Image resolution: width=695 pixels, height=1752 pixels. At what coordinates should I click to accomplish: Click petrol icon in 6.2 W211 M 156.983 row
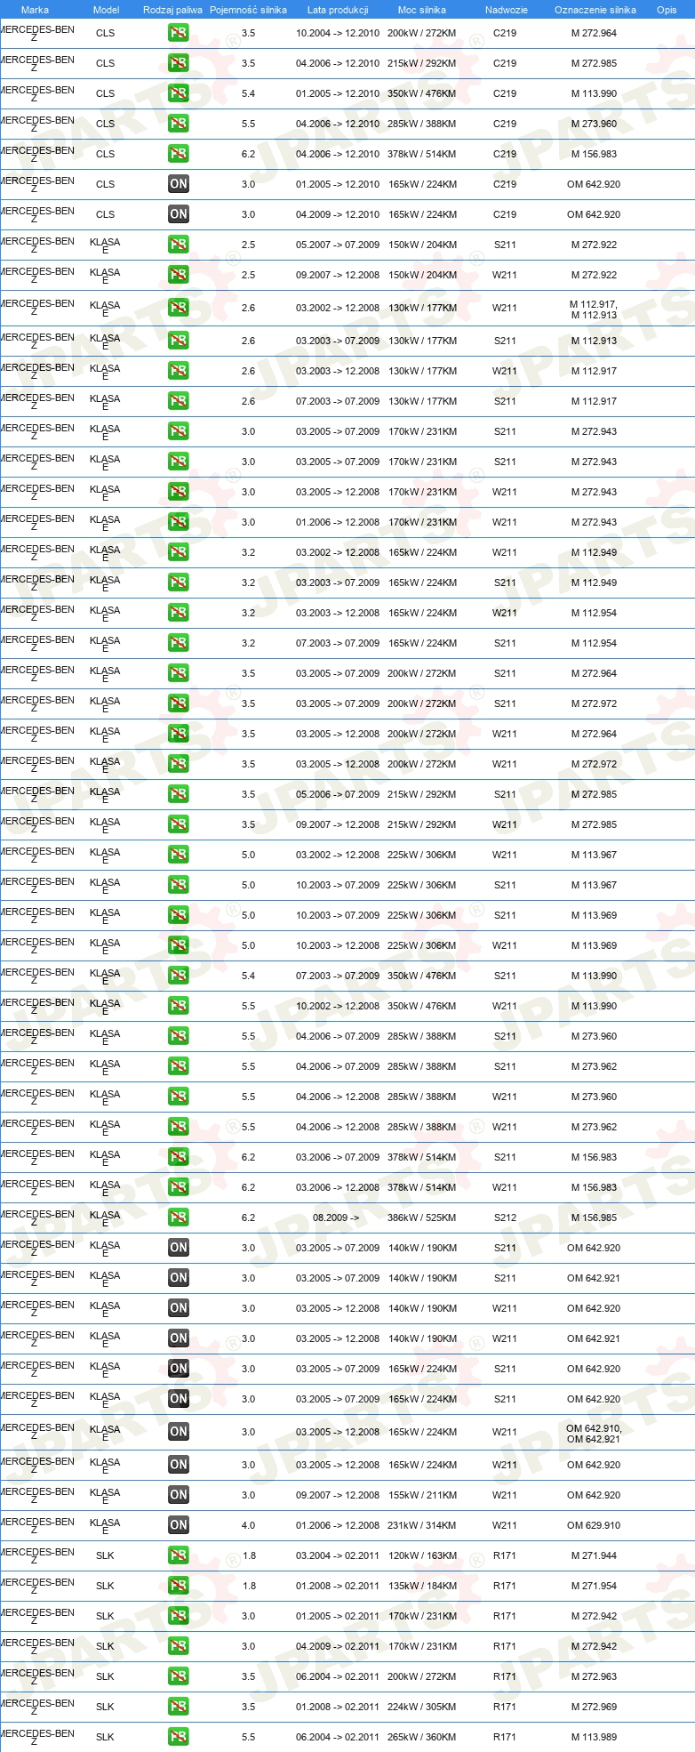(178, 1187)
